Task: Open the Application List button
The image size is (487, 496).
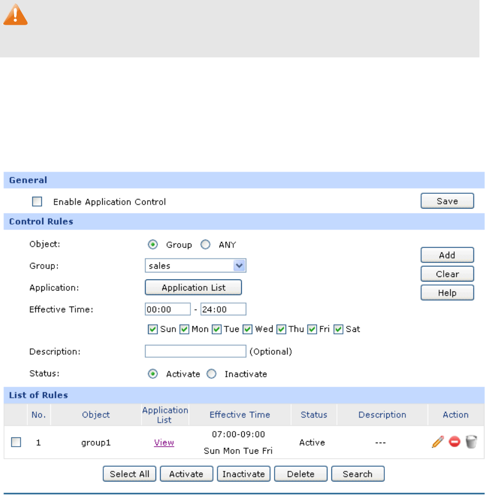Action: 193,288
